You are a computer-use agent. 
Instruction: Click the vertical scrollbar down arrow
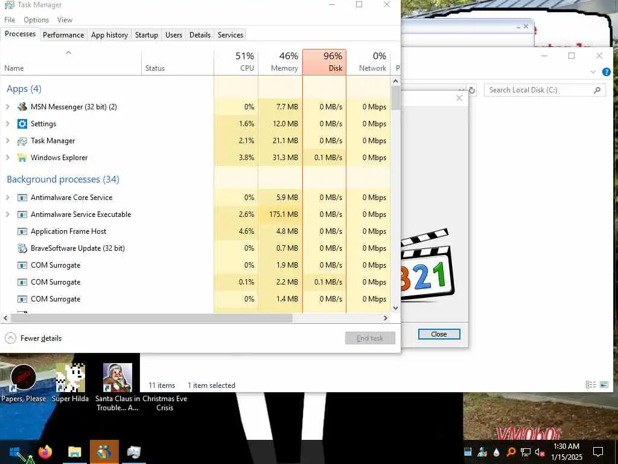coord(396,308)
